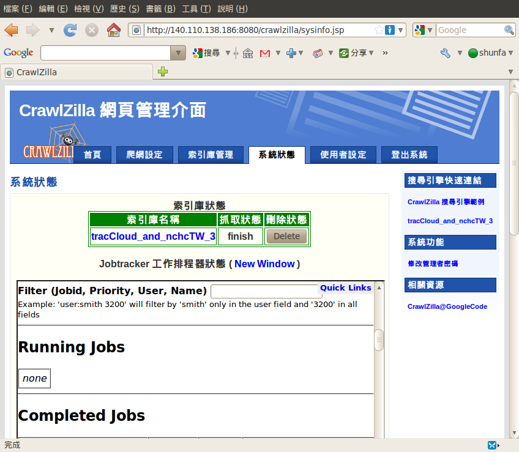Bookmark this page with the star icon

point(379,30)
